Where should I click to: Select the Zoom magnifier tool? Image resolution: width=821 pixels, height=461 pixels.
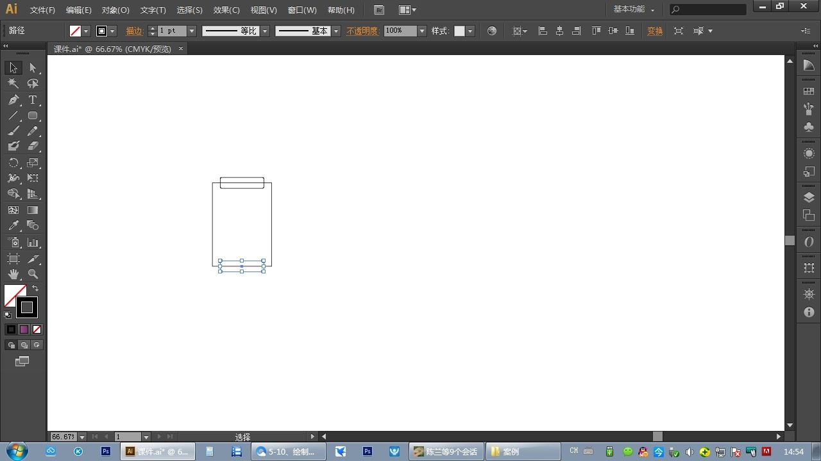coord(33,274)
